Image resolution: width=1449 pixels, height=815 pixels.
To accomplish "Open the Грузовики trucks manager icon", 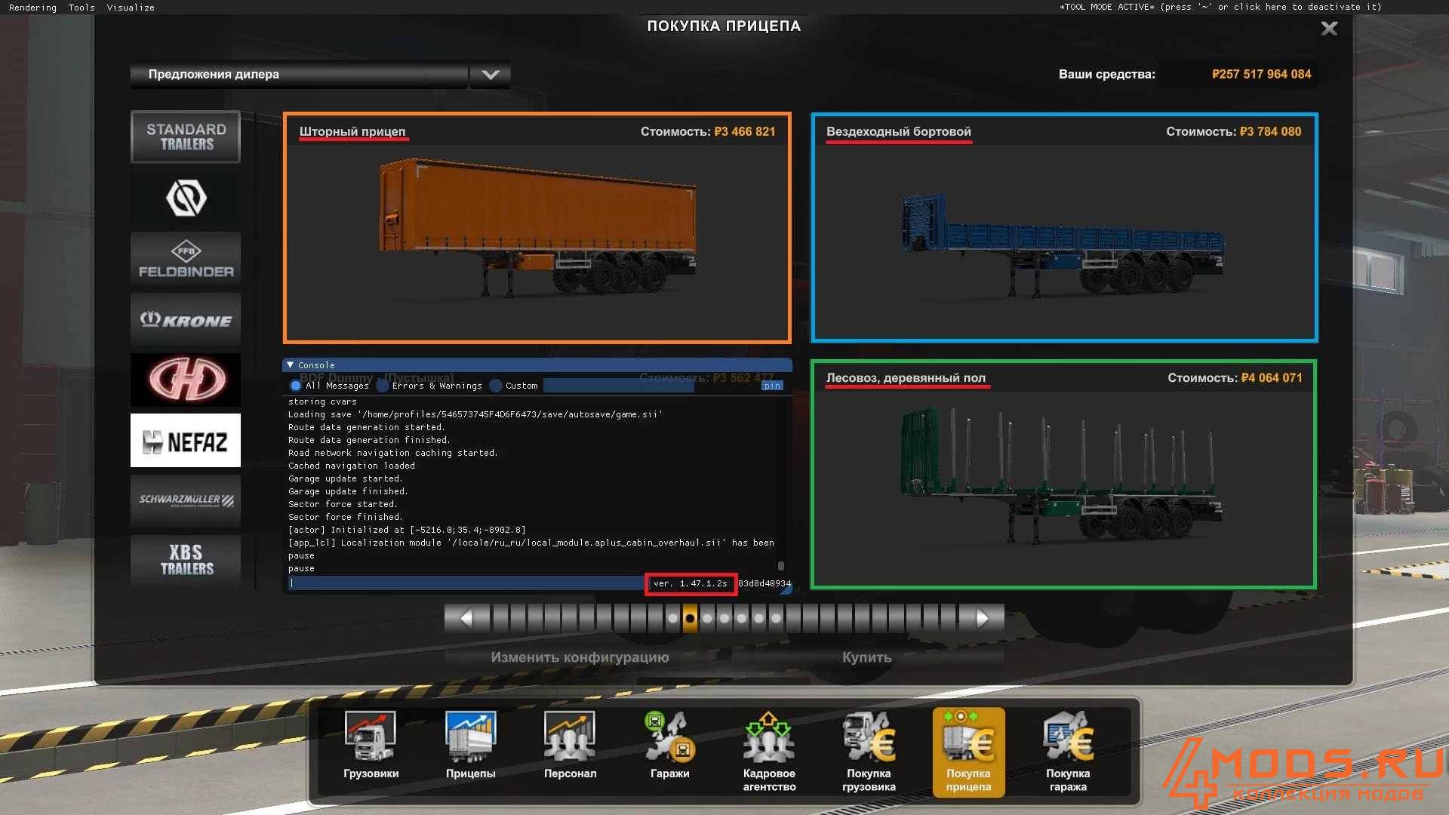I will [x=371, y=746].
